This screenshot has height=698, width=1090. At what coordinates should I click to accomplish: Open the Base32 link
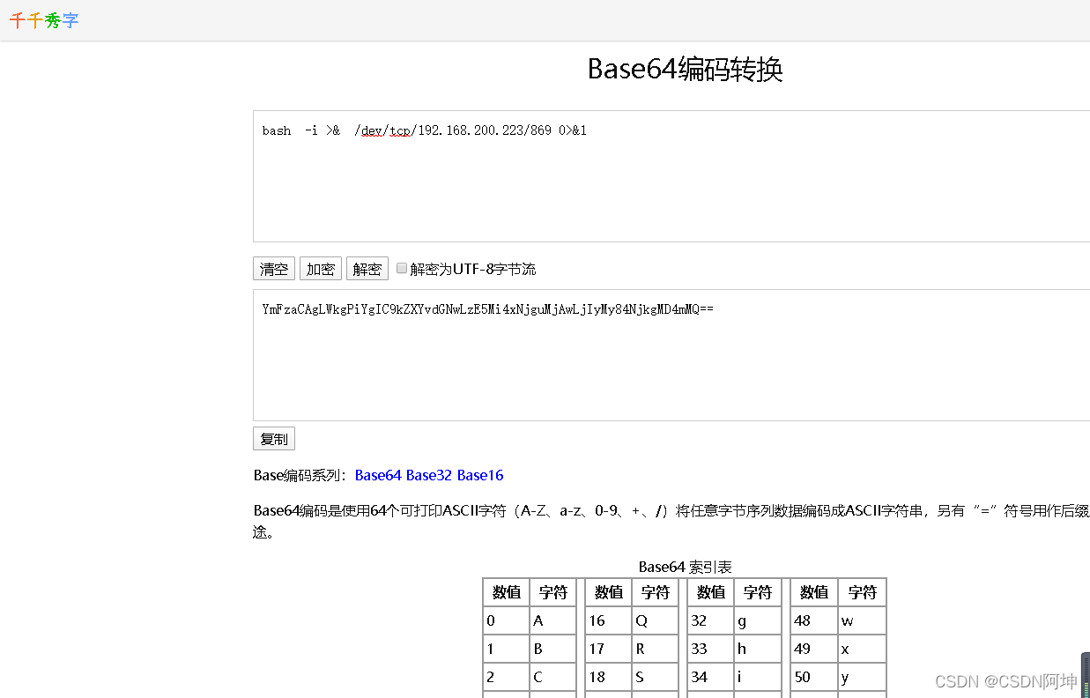(429, 475)
